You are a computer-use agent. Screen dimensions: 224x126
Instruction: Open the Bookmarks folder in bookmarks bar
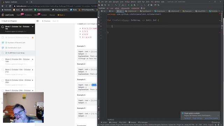click(7, 10)
